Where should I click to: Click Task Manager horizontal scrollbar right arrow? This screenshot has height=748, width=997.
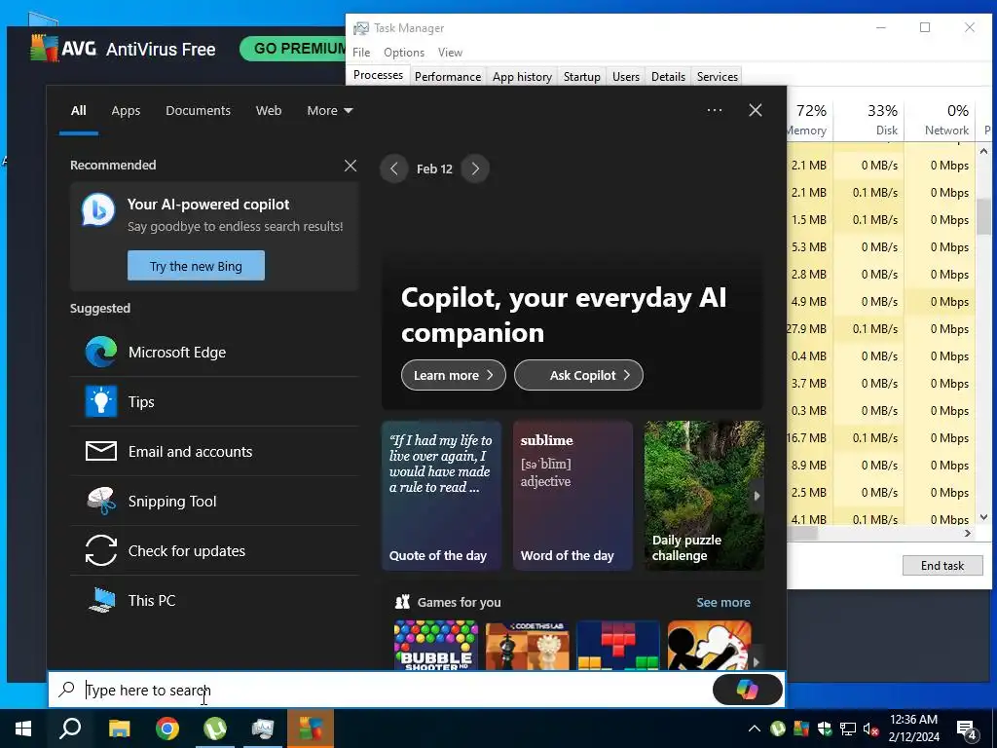click(968, 533)
